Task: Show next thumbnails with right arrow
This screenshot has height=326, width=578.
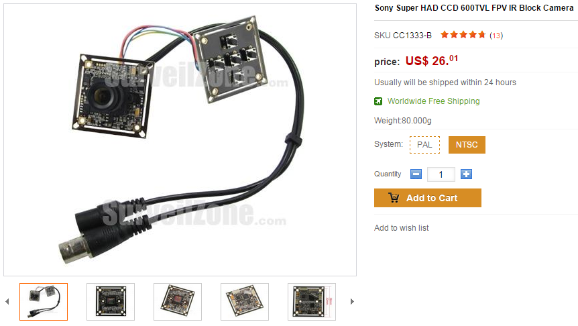Action: tap(352, 302)
